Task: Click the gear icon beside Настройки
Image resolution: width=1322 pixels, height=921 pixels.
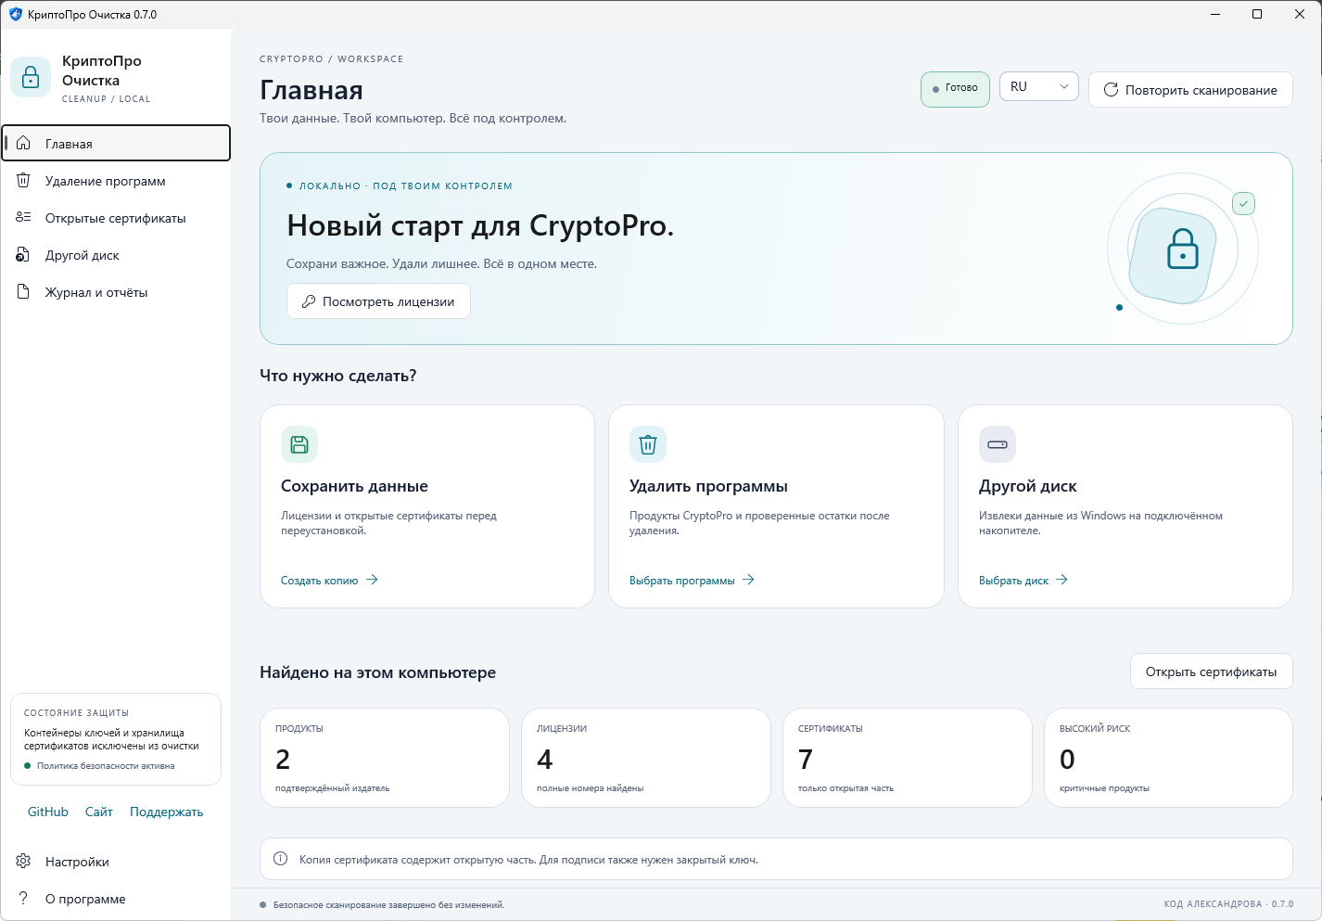Action: point(24,861)
